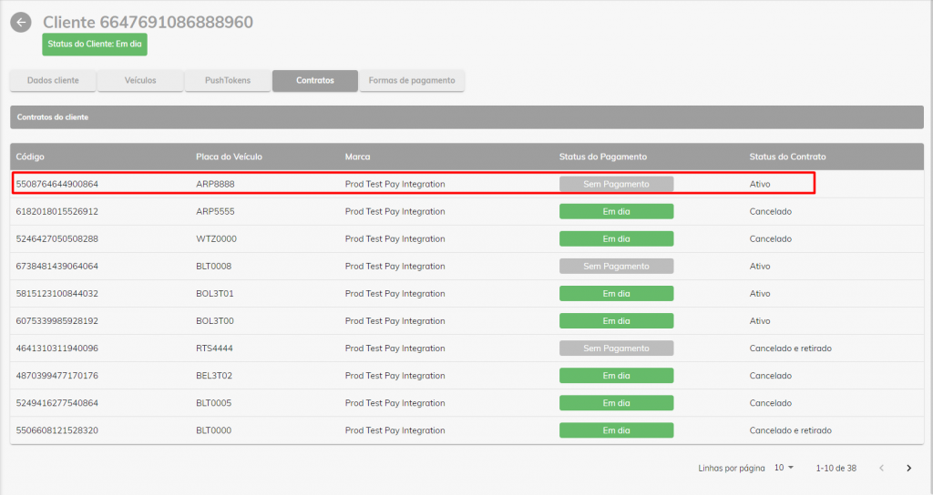Click the Placa do Veículo column header
Viewport: 933px width, 495px height.
pos(229,157)
